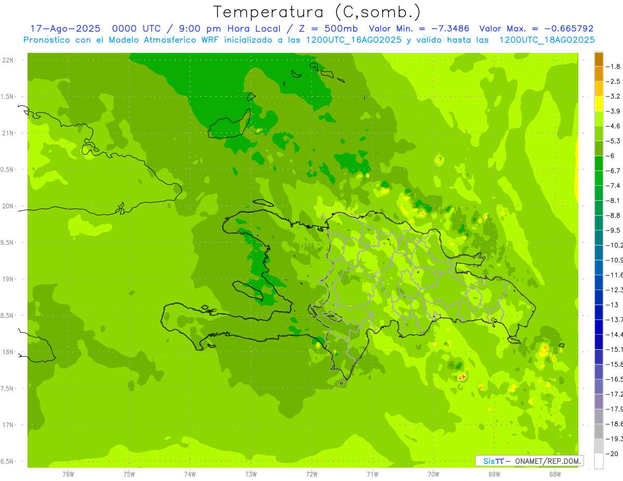
Task: Click the '17N' latitude label
Action: pyautogui.click(x=7, y=425)
